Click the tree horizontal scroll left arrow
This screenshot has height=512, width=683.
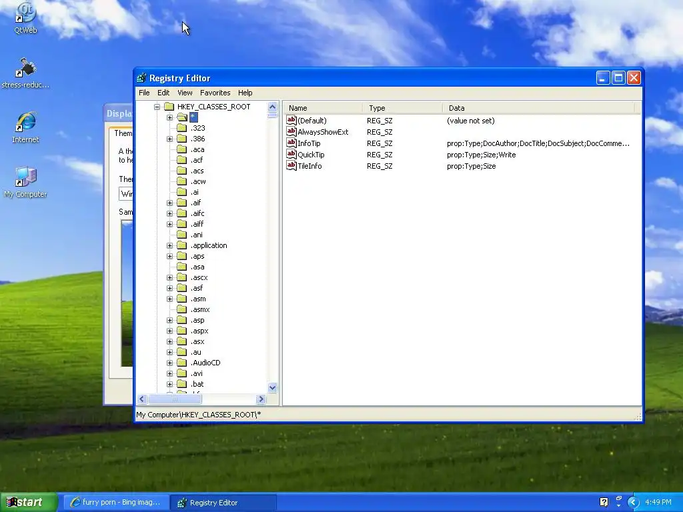(x=142, y=399)
